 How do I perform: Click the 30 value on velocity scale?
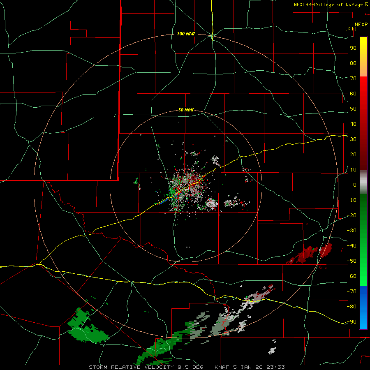(353, 139)
